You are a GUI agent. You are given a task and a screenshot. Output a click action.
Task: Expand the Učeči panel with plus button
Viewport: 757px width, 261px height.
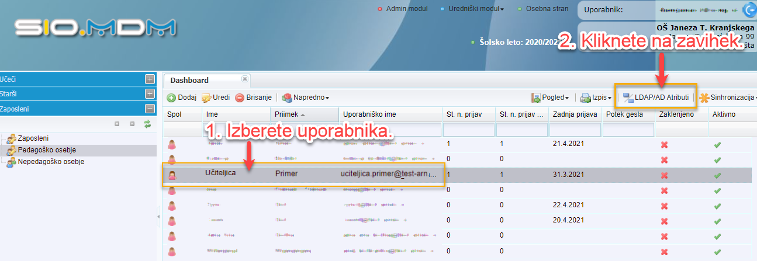point(150,79)
